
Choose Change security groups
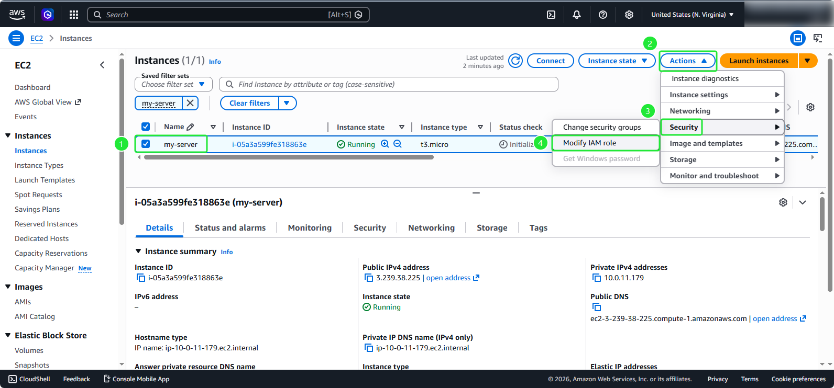[606, 127]
